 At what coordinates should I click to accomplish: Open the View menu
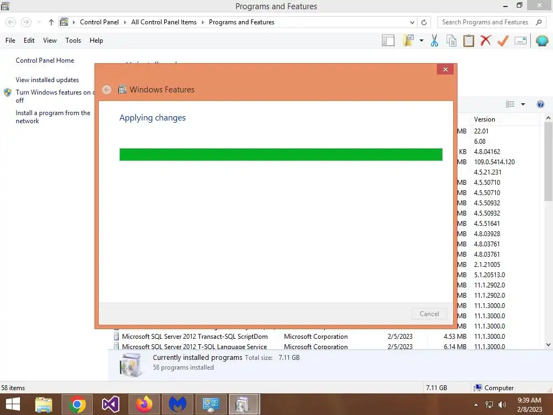[50, 40]
